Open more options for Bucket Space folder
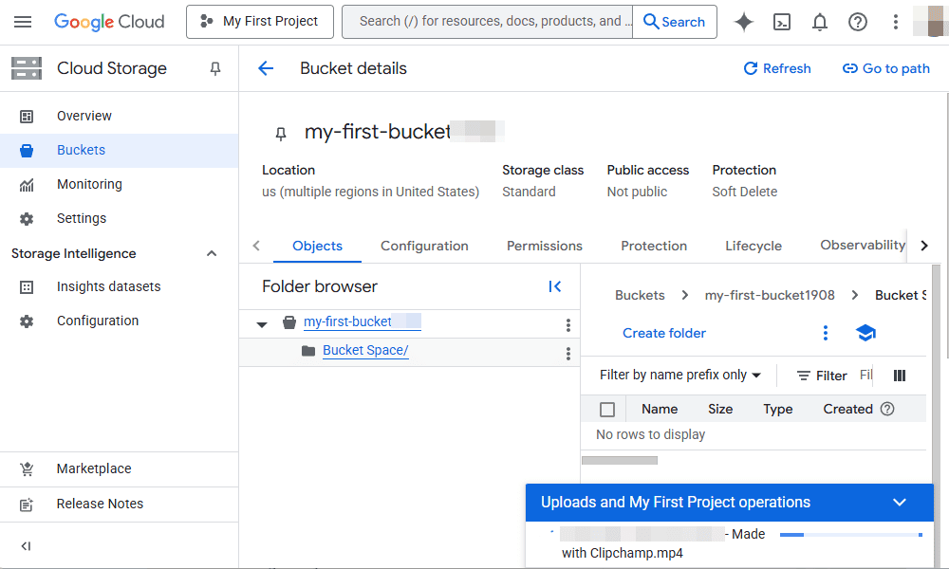The height and width of the screenshot is (569, 949). tap(568, 353)
